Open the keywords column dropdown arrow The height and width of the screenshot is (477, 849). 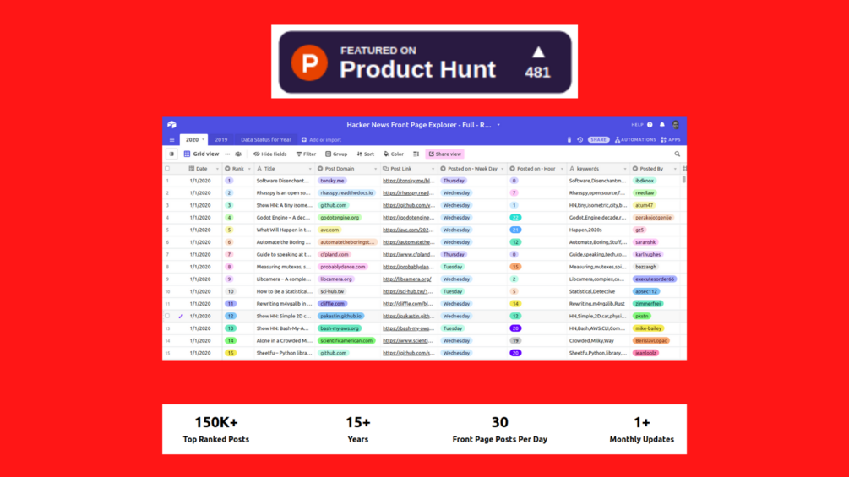point(625,170)
